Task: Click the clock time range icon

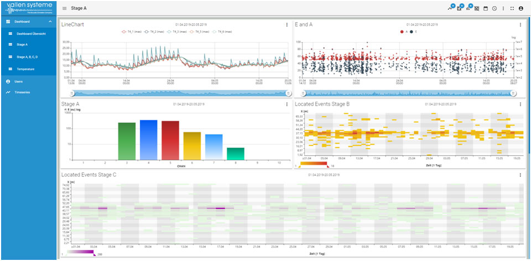Action: pyautogui.click(x=494, y=9)
